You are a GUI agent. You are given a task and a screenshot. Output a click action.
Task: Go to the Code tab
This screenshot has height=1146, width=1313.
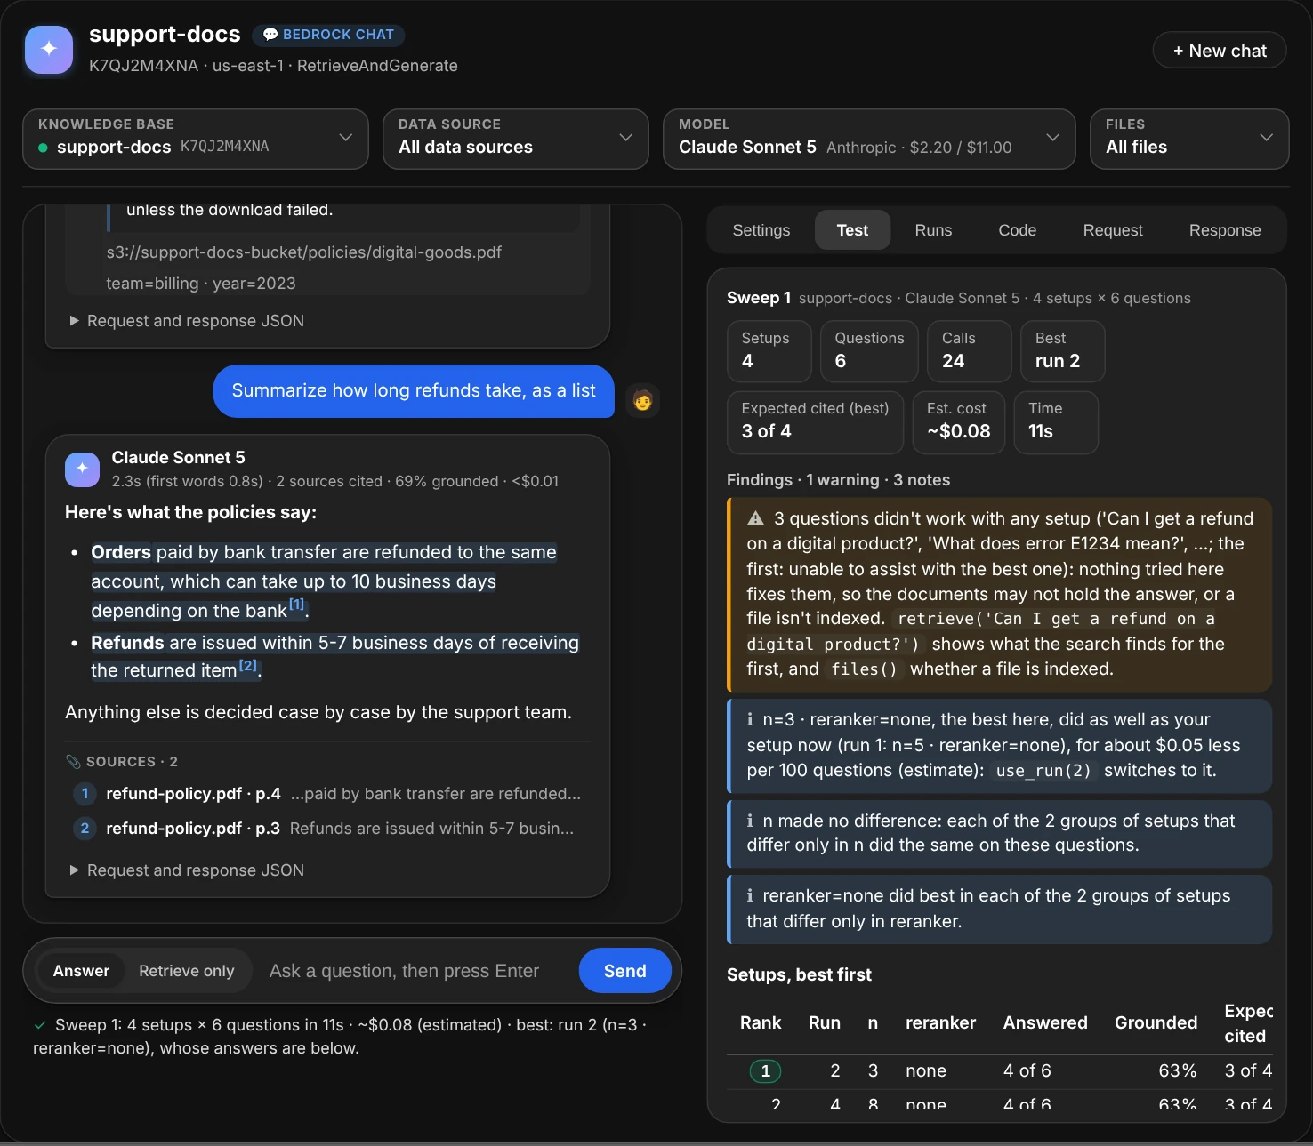coord(1018,230)
